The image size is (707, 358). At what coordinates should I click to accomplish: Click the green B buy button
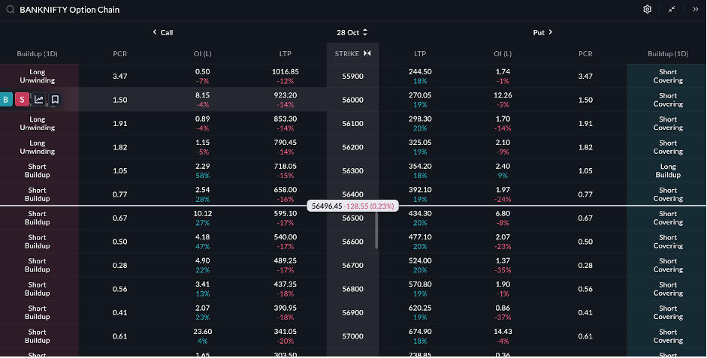(x=6, y=100)
